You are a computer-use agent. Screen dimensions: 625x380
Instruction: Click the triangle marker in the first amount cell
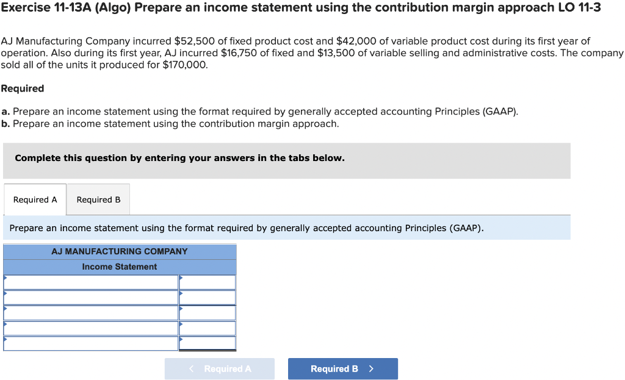pyautogui.click(x=181, y=278)
